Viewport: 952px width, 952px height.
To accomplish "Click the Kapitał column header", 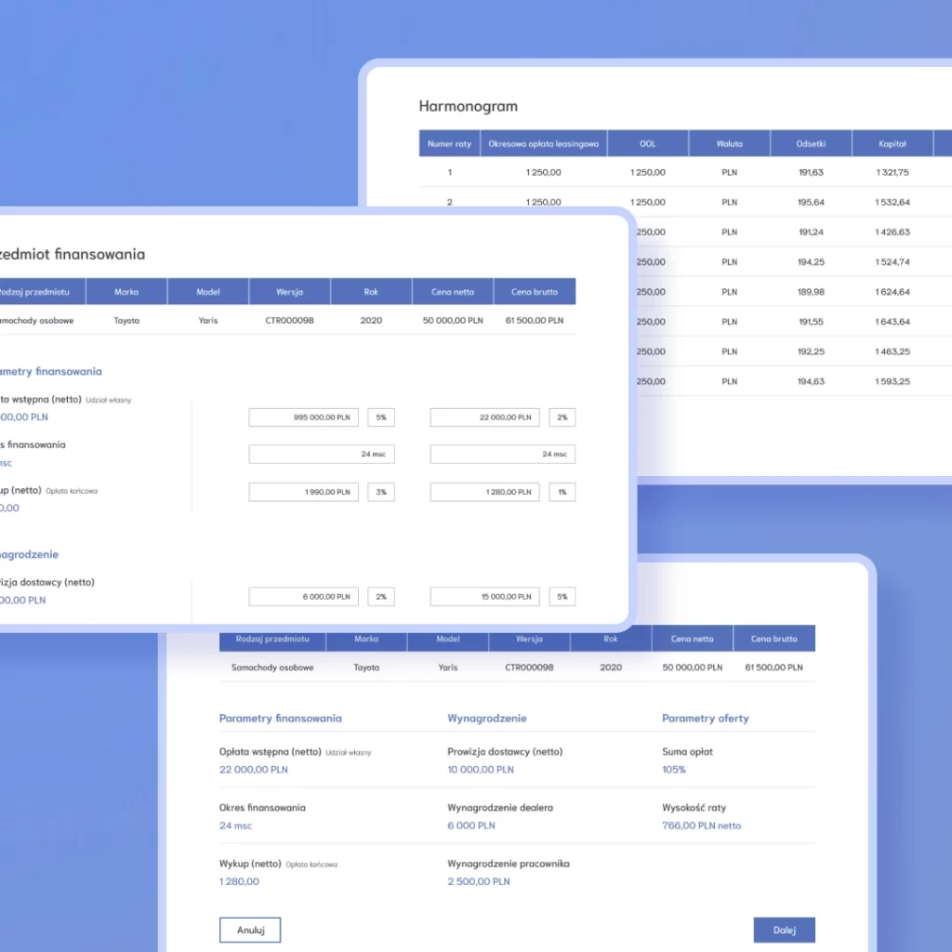I will click(892, 144).
